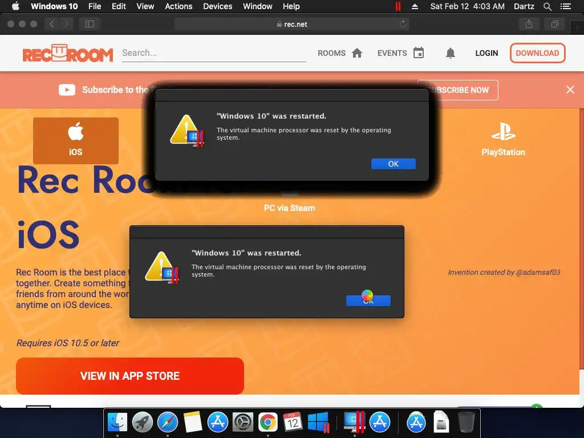Open System Preferences gear in Dock

pyautogui.click(x=243, y=423)
